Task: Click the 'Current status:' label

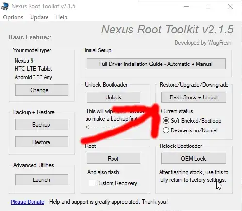Action: 177,111
